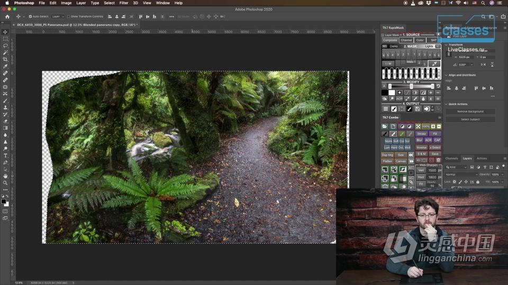Screen dimensions: 508x285
Task: Toggle the Layer Mask checkbox in RapidMask
Action: point(384,35)
